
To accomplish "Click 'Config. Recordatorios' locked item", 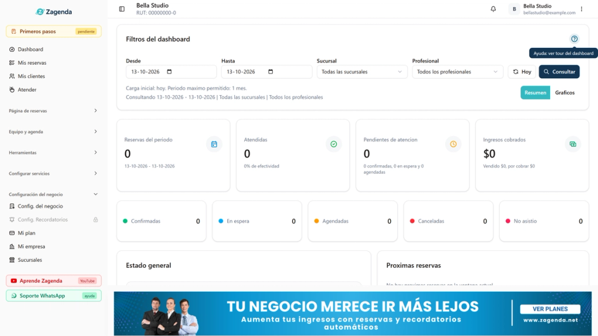I will click(x=53, y=219).
